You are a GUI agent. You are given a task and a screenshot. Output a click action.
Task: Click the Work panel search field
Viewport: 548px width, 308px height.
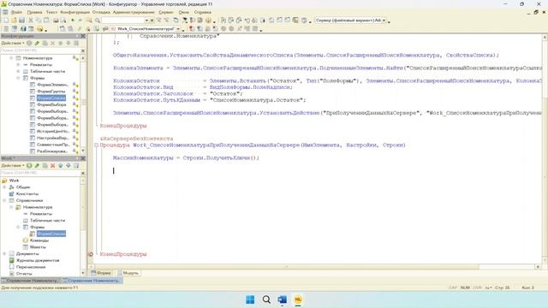[40, 173]
